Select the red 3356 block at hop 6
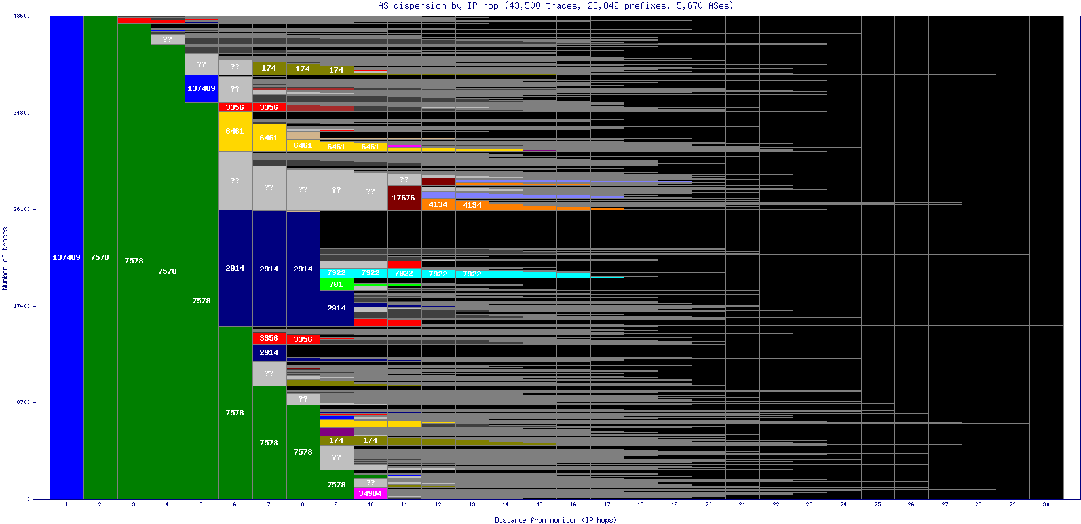The width and height of the screenshot is (1081, 524). [x=235, y=107]
